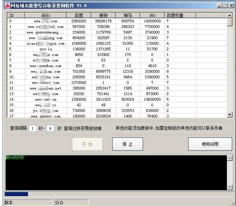Select cell 6525161 in row 10
Image resolution: width=236 pixels, height=206 pixels.
click(103, 77)
